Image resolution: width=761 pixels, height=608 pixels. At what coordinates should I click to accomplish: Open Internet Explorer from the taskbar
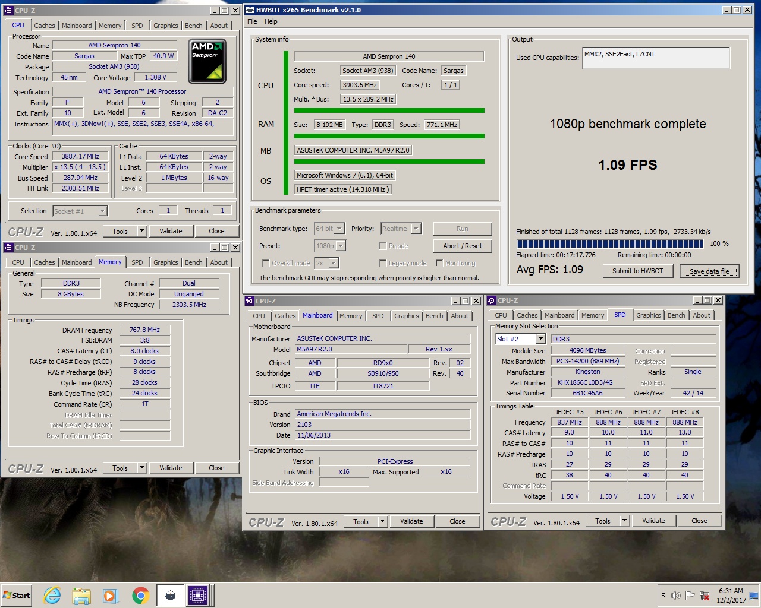click(52, 595)
